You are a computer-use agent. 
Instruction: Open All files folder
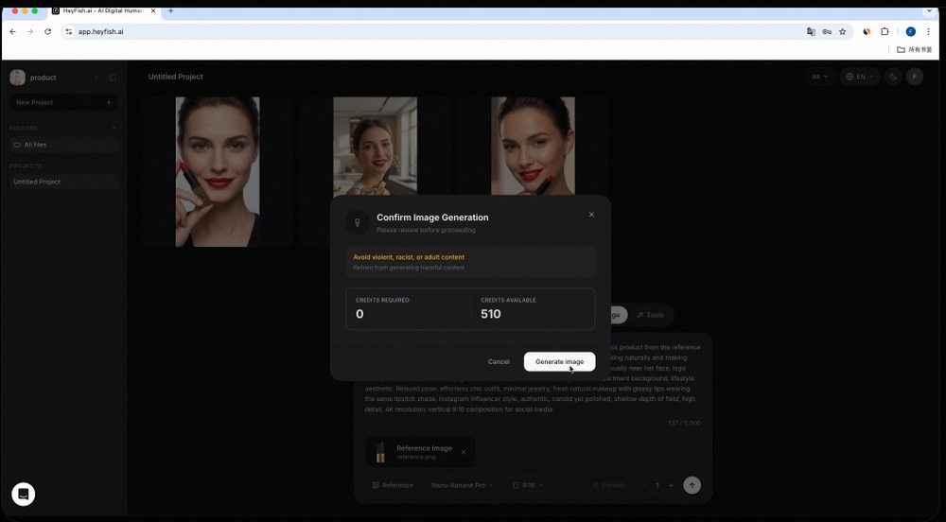pyautogui.click(x=64, y=145)
